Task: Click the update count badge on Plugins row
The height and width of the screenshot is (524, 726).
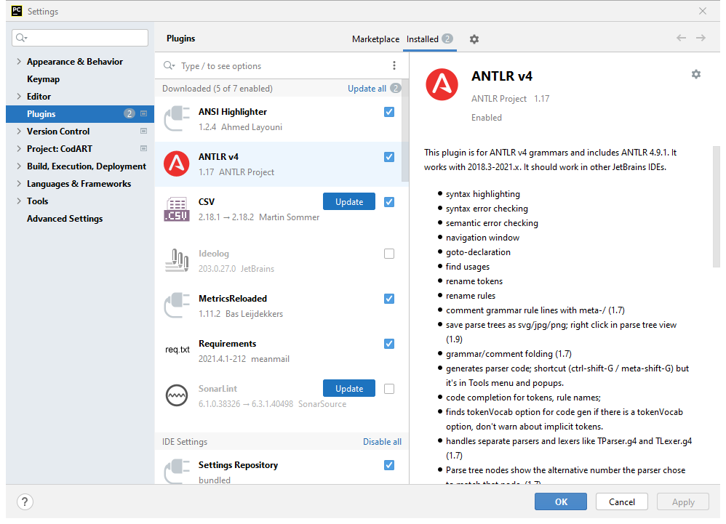Action: click(129, 114)
